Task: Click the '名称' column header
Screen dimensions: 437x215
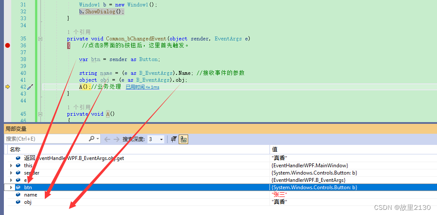Action: pos(15,150)
